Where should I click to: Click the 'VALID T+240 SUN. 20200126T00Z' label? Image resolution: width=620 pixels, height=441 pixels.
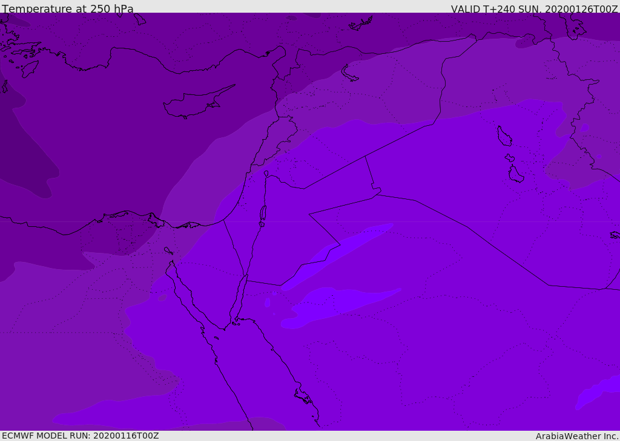coord(534,9)
